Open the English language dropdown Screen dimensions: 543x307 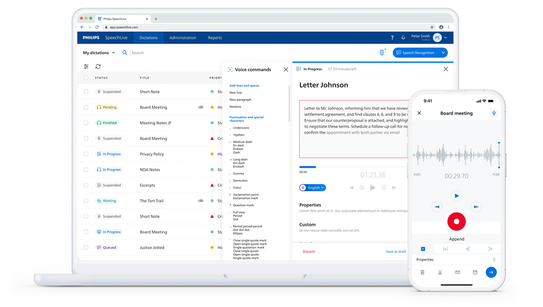313,187
